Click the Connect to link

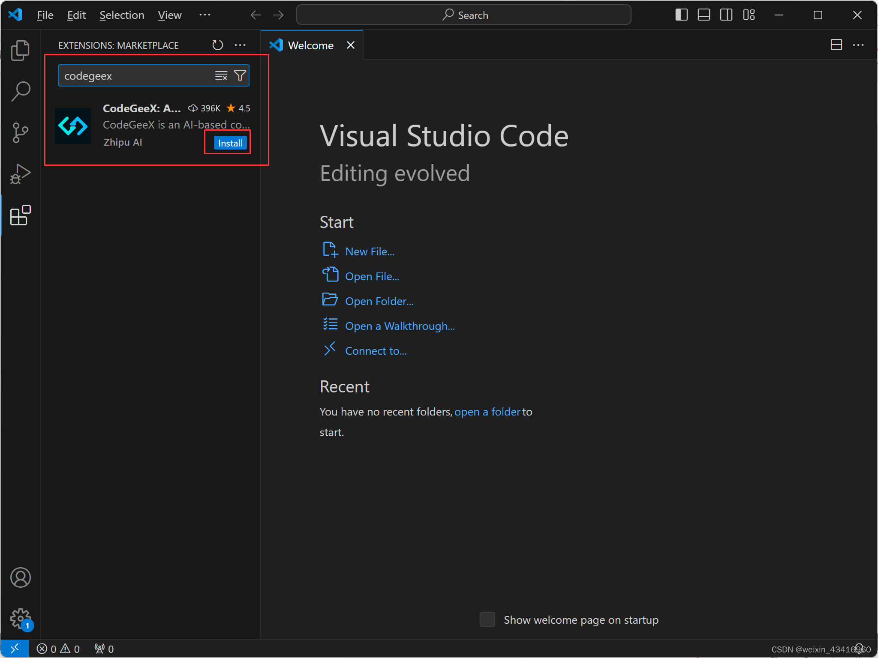pyautogui.click(x=376, y=351)
